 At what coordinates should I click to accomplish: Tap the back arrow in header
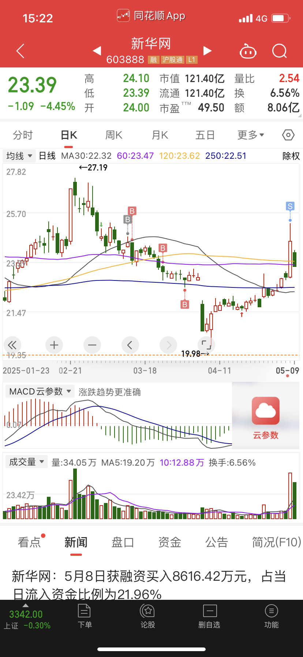tap(20, 51)
